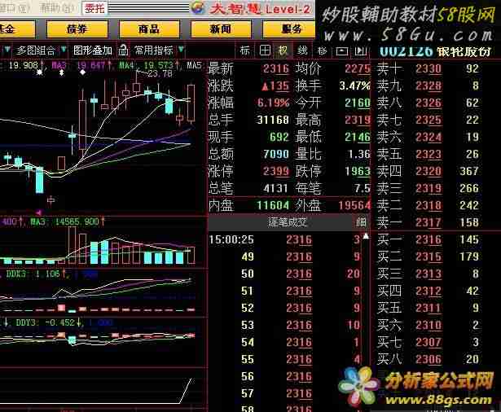Click the playback step-forward icon
This screenshot has width=501, height=412.
[361, 50]
